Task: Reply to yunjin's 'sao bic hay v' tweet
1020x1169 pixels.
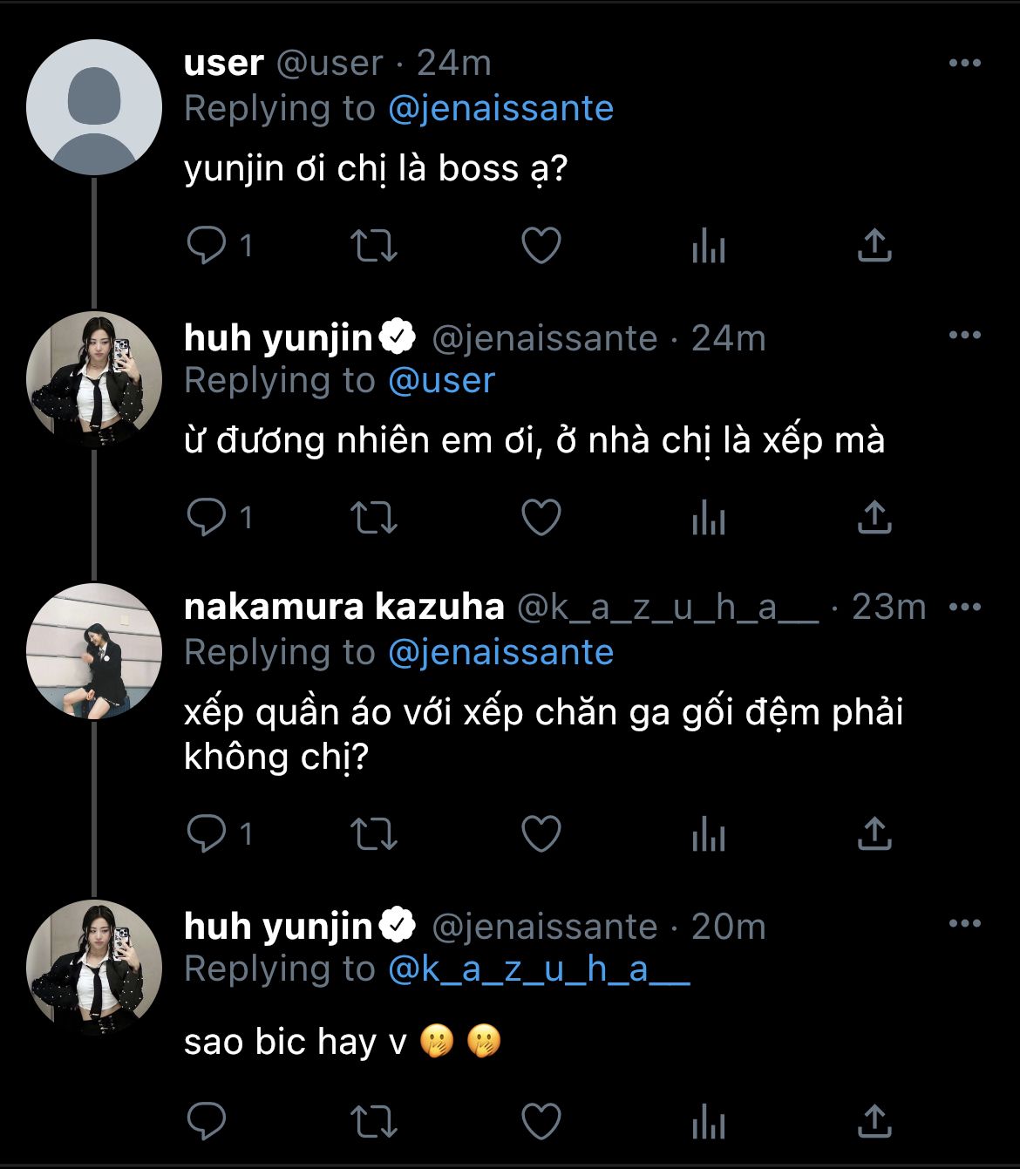Action: 207,1120
